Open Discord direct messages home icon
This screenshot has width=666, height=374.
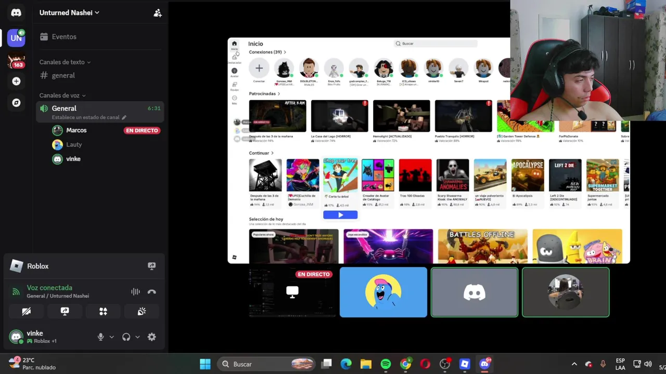(16, 12)
